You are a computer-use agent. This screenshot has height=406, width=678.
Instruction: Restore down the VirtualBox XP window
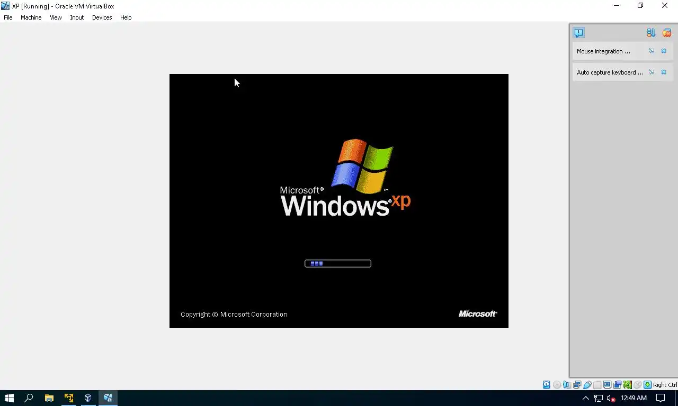point(640,6)
